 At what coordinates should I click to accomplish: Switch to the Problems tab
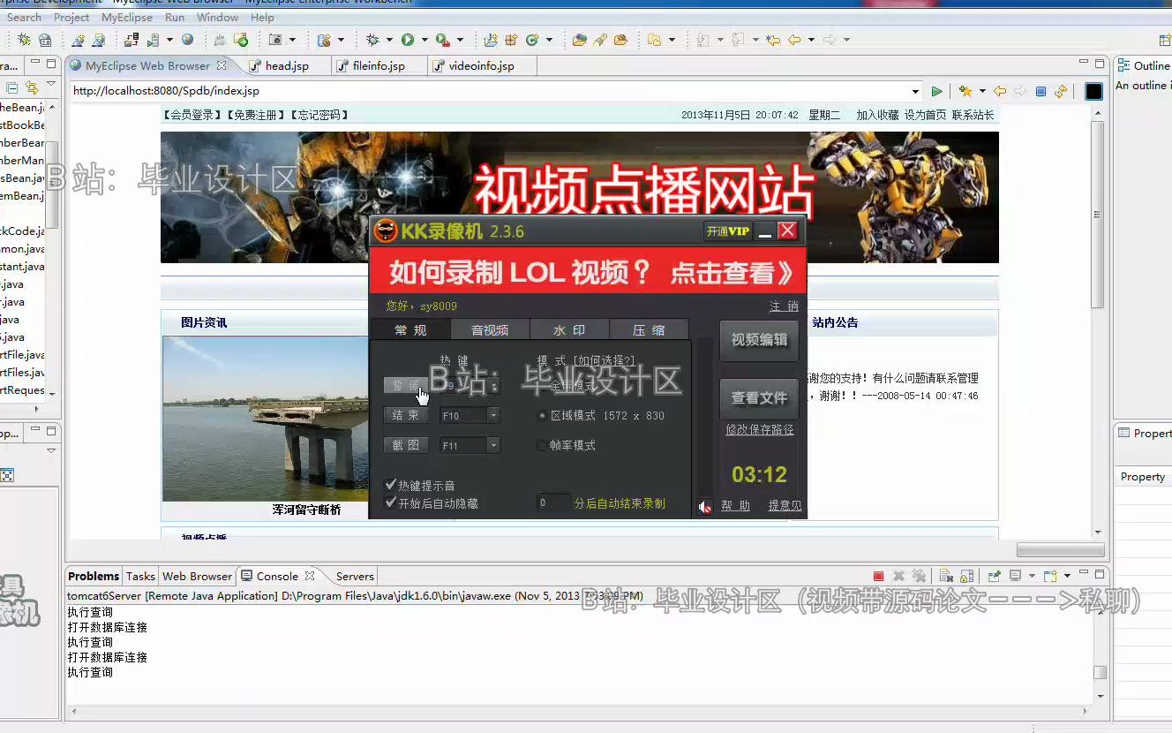(94, 576)
